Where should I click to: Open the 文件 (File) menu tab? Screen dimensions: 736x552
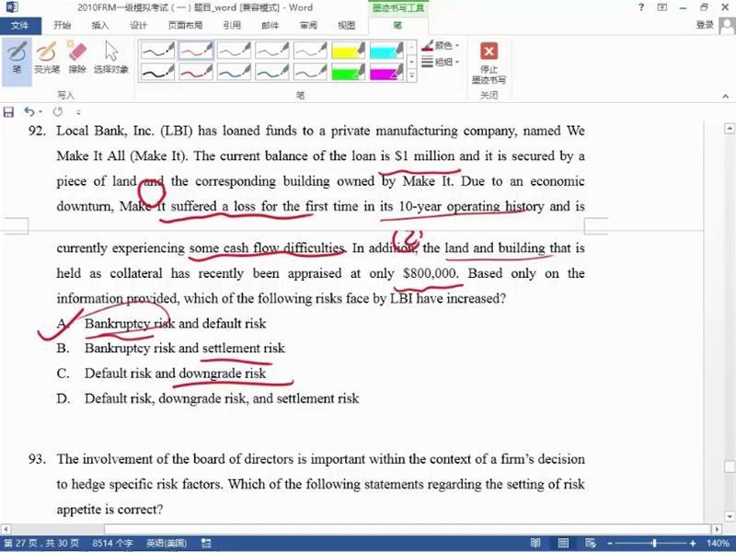tap(19, 26)
